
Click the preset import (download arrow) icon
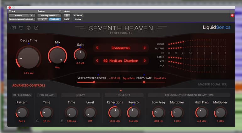[21, 28]
